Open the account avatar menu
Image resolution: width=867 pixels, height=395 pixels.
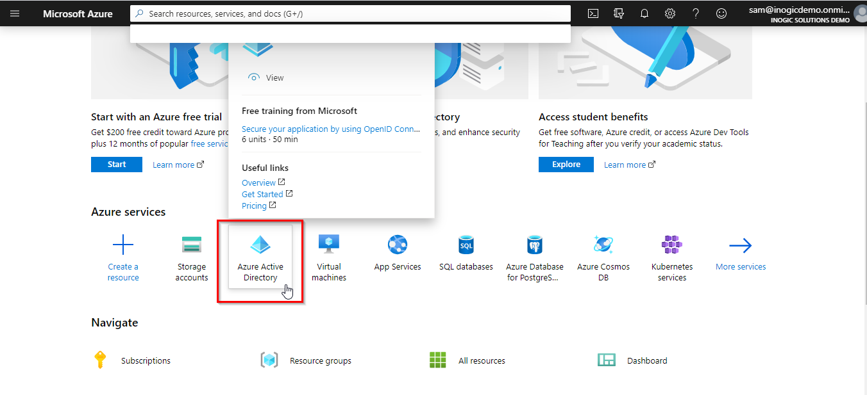[861, 13]
